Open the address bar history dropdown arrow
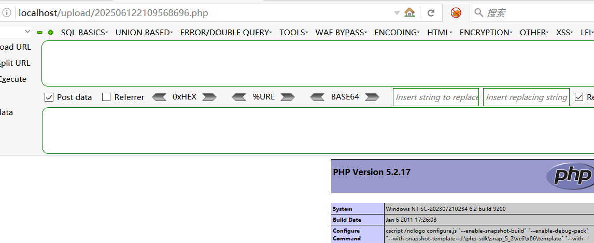The width and height of the screenshot is (594, 243). (x=397, y=13)
